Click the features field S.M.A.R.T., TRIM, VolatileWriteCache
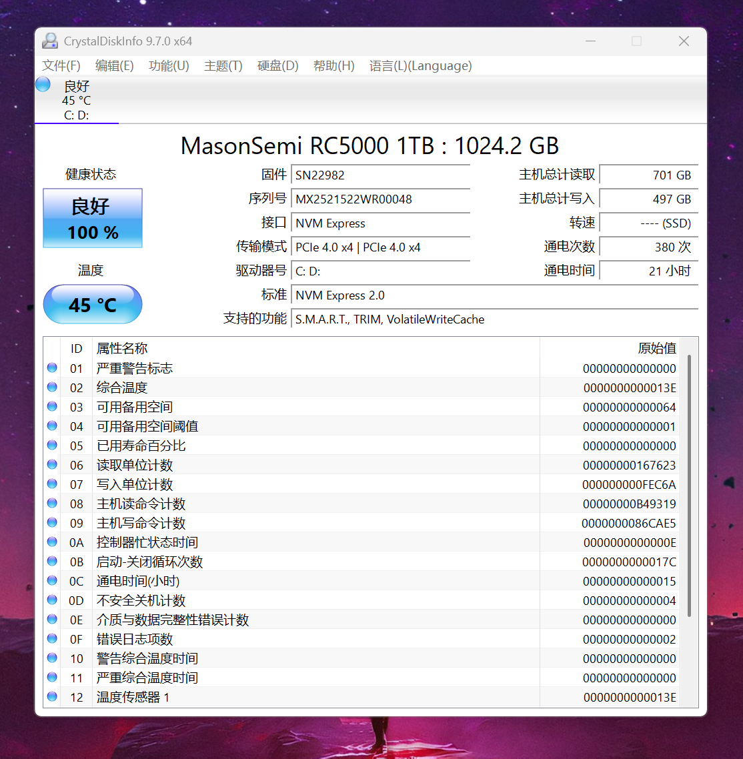Viewport: 743px width, 759px height. [x=494, y=319]
